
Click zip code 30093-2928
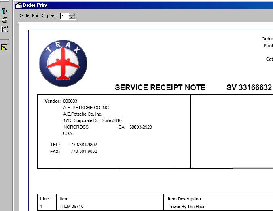[141, 127]
